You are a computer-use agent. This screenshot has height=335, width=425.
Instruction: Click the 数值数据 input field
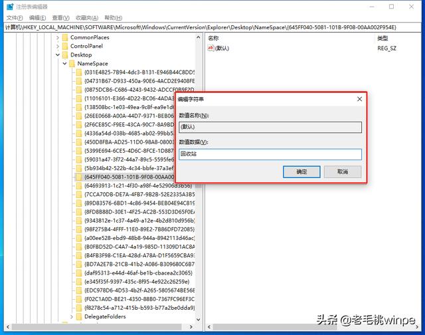[270, 154]
